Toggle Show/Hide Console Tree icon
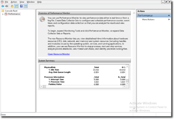 (x=16, y=6)
